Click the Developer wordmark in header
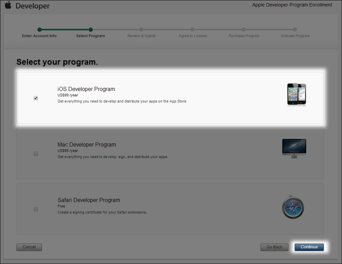 [32, 6]
